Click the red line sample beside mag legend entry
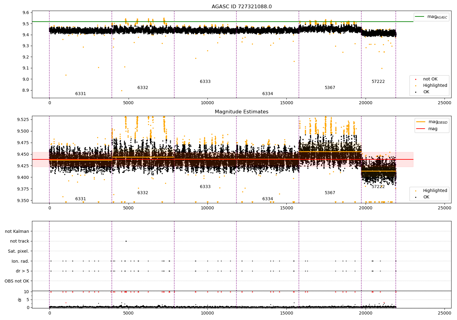457x320 pixels. [x=421, y=129]
